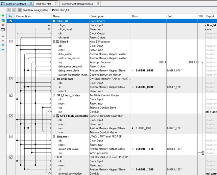The height and width of the screenshot is (175, 217).
Task: Click the Nios2 processor component icon
Action: [58, 42]
